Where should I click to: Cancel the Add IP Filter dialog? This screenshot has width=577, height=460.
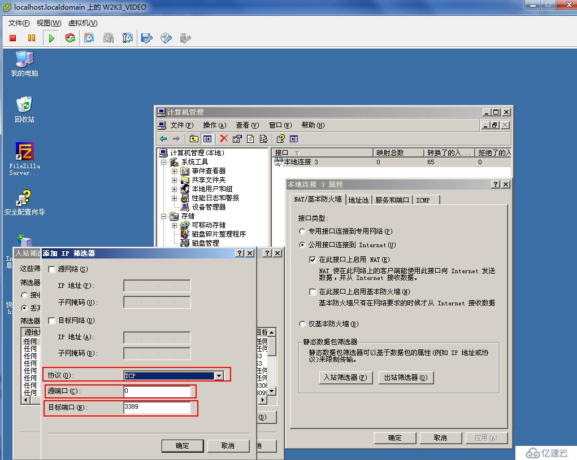228,446
